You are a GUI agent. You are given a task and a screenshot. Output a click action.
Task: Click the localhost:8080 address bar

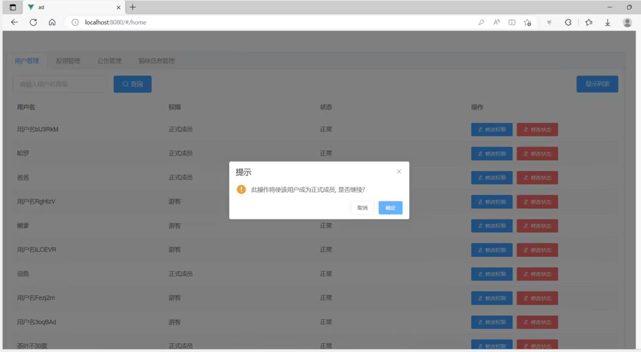(x=270, y=22)
